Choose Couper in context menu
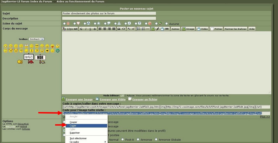The image size is (278, 143). click(x=87, y=122)
